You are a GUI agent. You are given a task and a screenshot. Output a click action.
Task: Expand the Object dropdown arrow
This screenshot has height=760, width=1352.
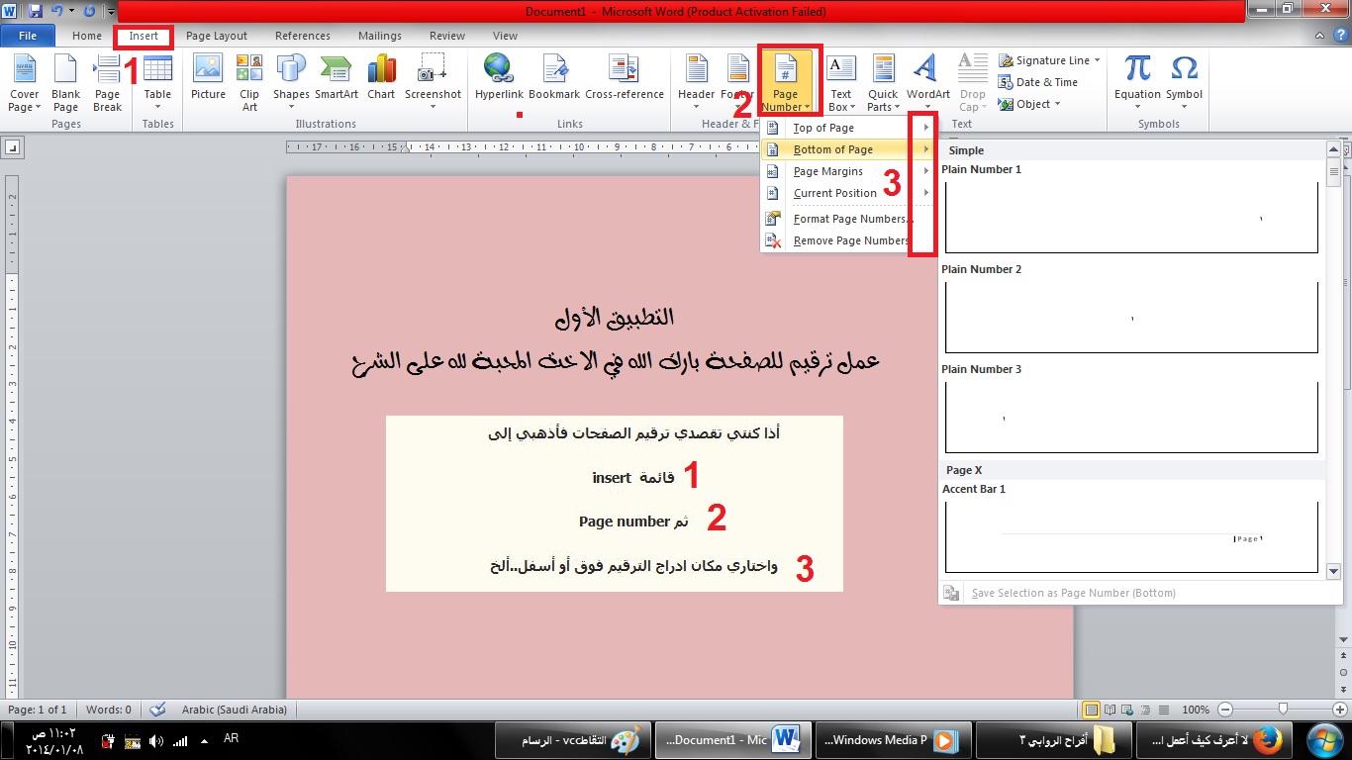click(1057, 104)
